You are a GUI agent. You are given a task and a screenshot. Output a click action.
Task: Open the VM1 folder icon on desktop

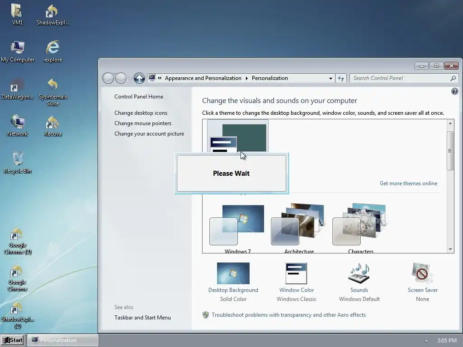tap(17, 14)
